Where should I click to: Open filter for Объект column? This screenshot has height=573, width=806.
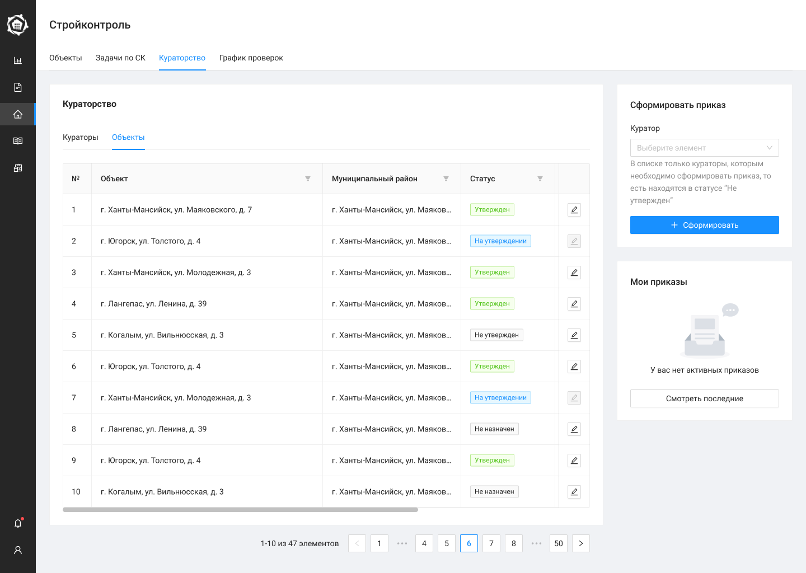308,179
